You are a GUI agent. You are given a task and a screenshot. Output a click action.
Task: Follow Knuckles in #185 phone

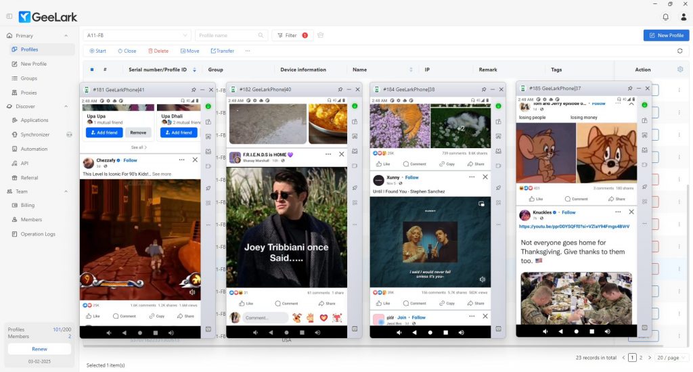[568, 212]
